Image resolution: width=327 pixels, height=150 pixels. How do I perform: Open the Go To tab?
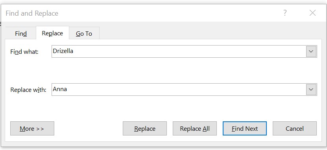tap(84, 33)
